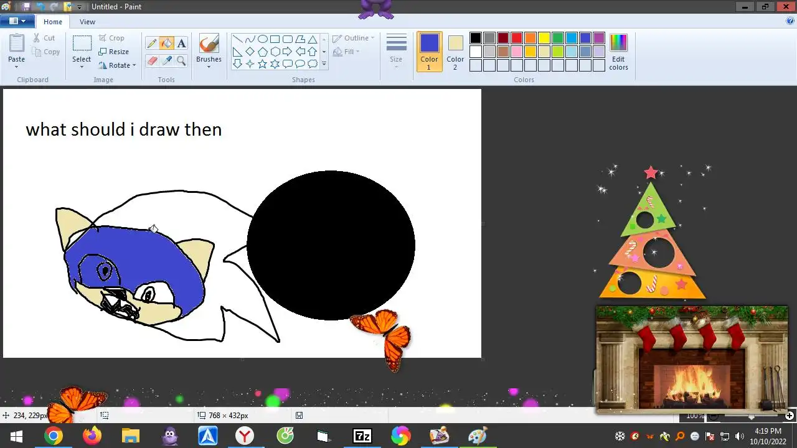Open Firefox from the taskbar
797x448 pixels.
pyautogui.click(x=92, y=436)
